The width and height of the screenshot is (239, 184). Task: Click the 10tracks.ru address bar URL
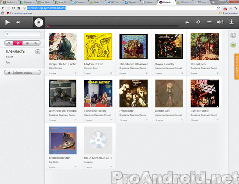click(x=46, y=8)
